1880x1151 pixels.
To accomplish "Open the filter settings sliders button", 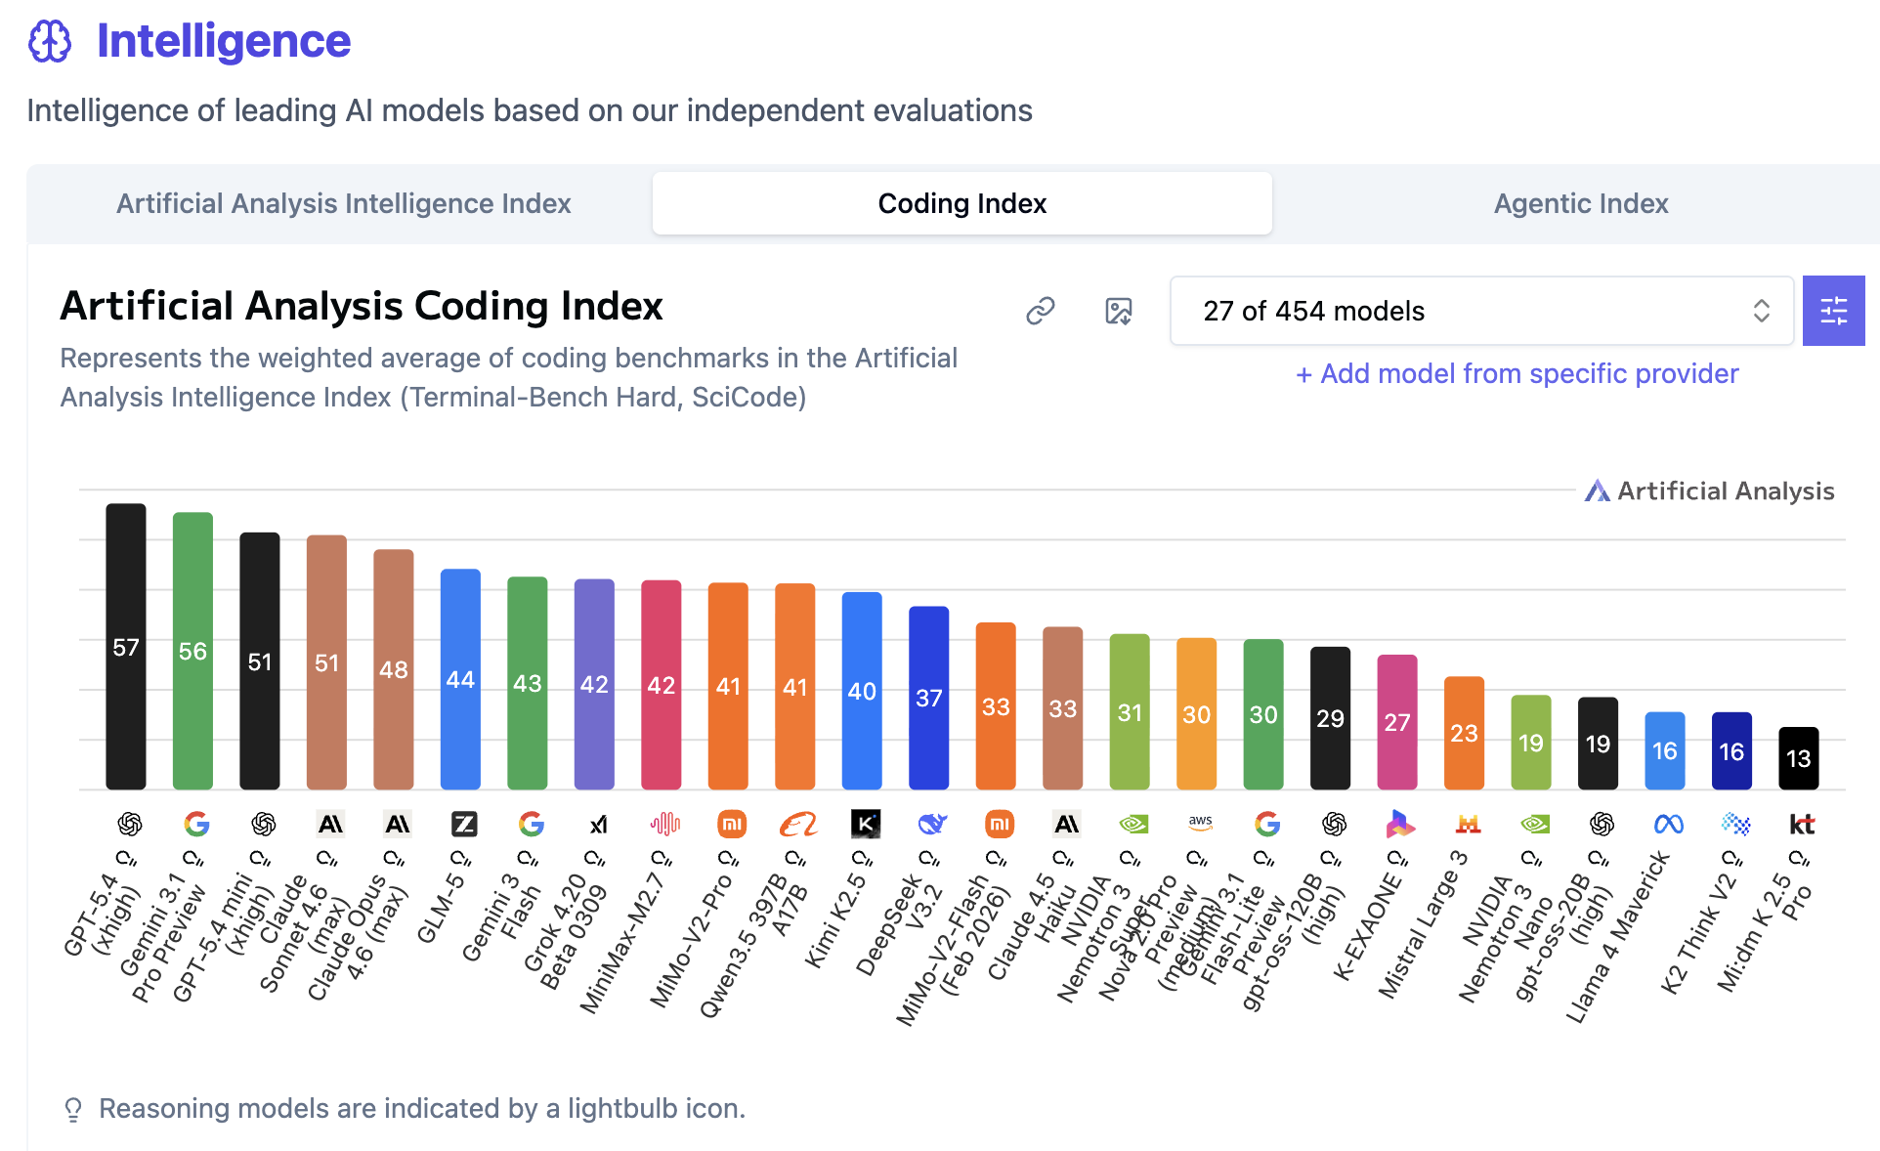I will [1833, 311].
